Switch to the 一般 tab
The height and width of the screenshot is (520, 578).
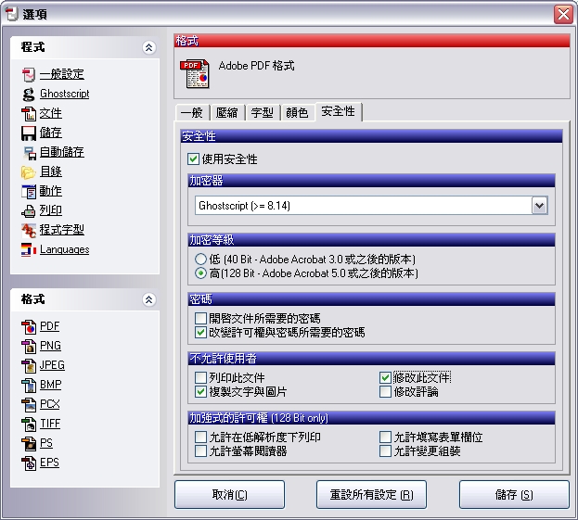(192, 113)
